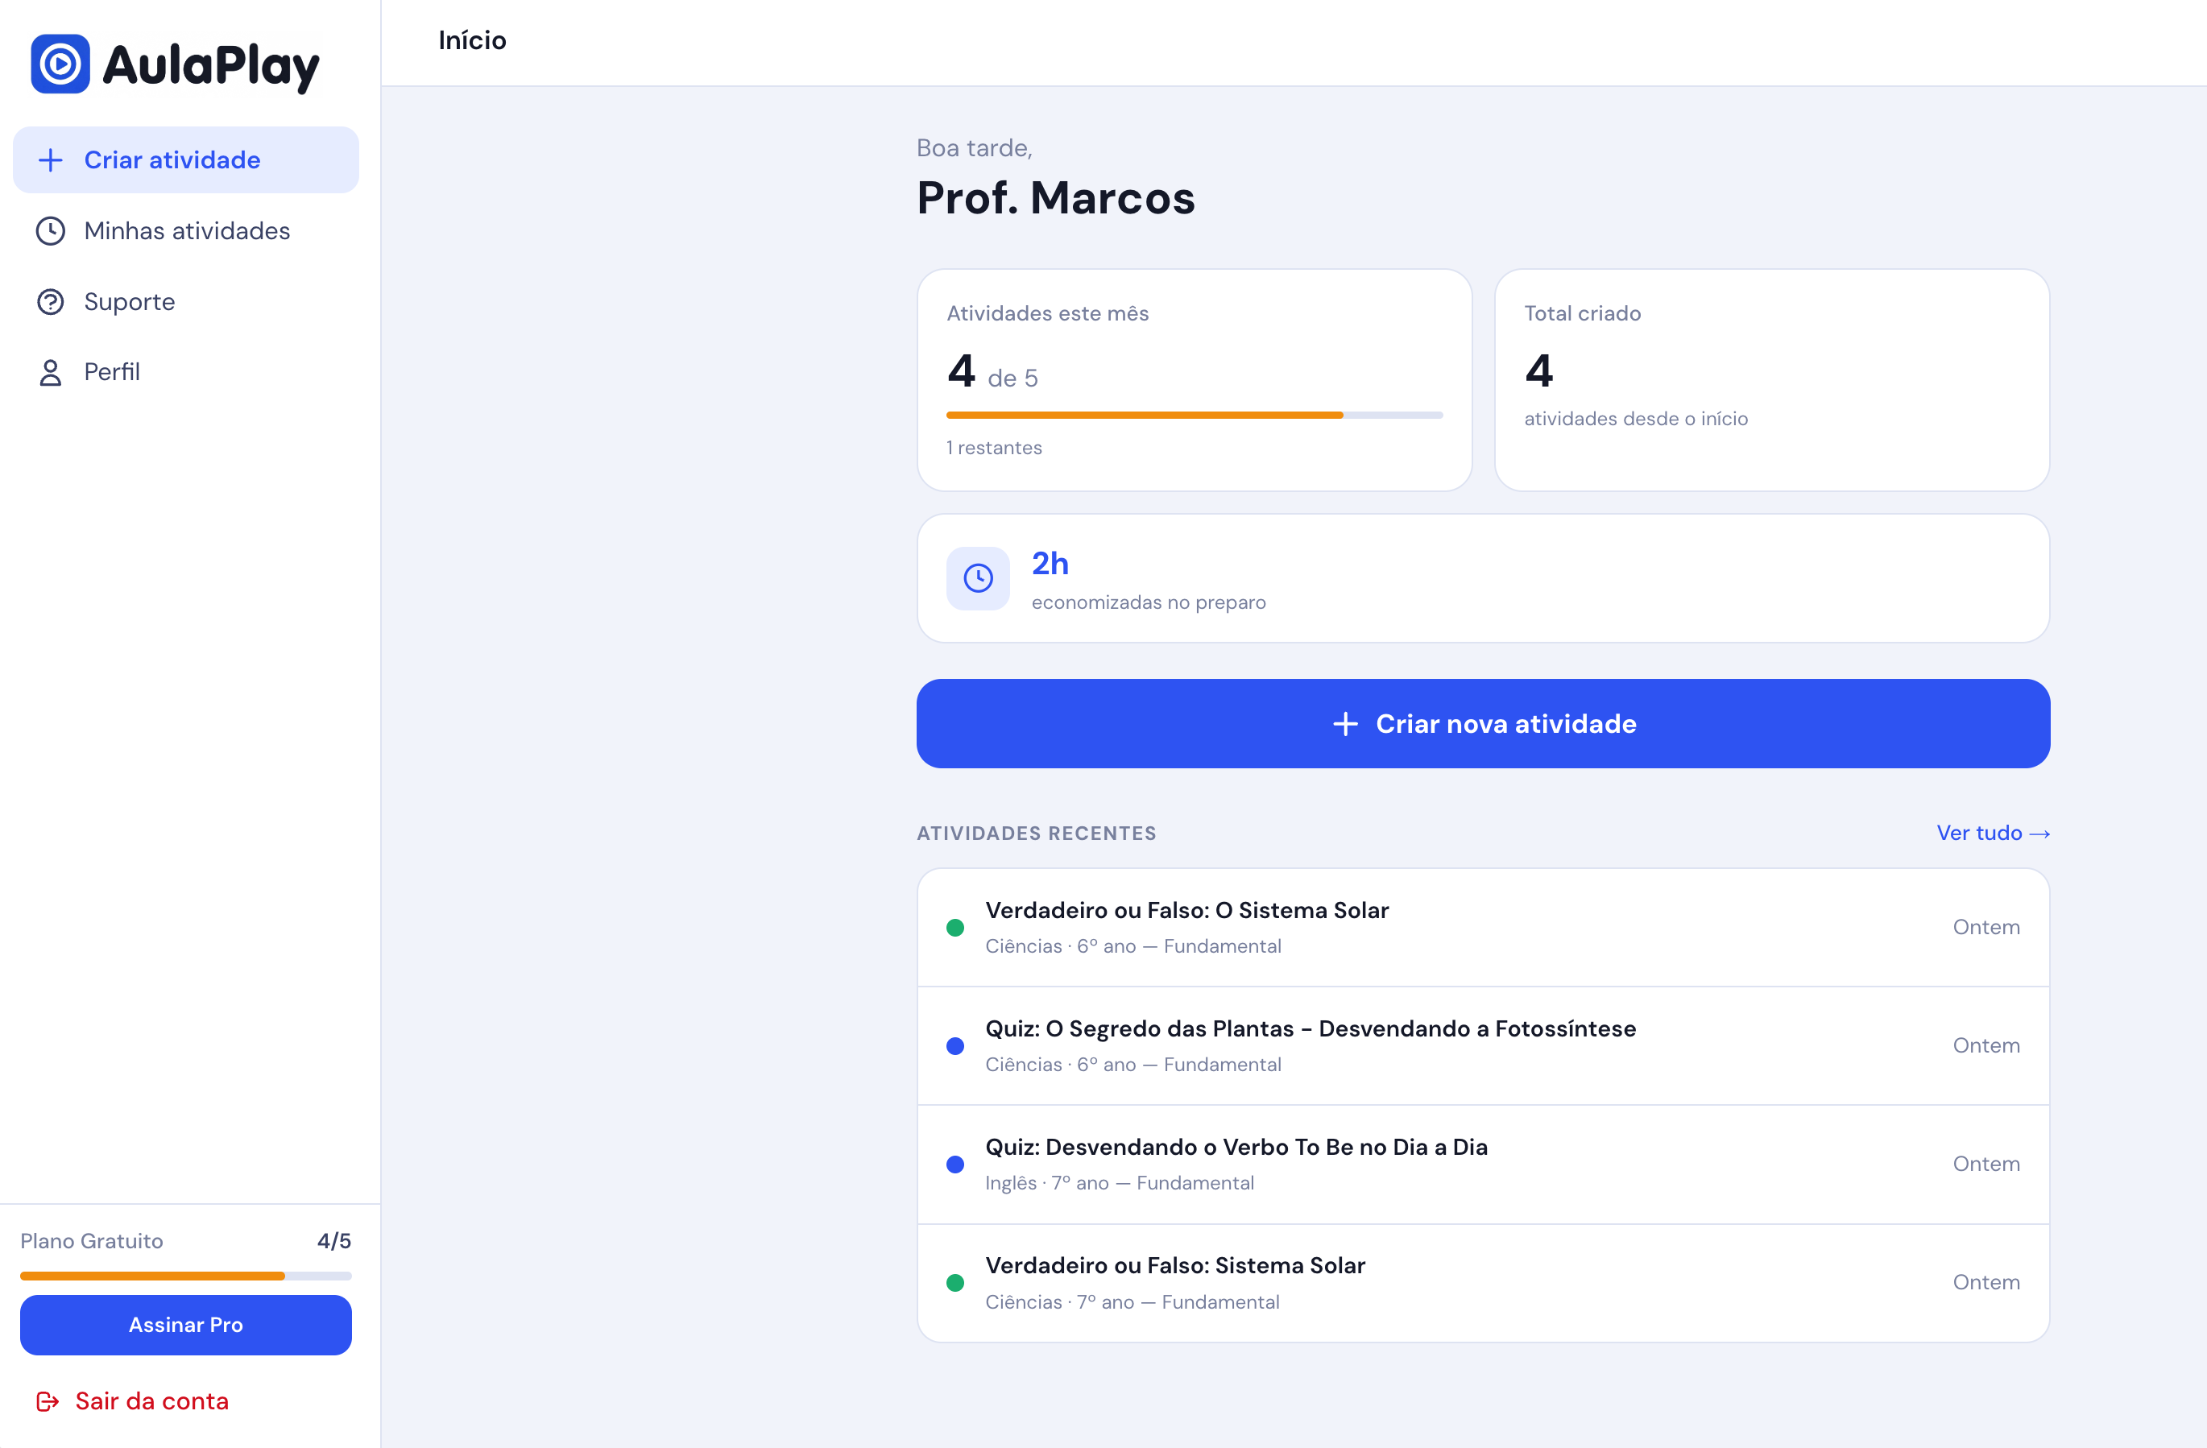Click the clock icon in 2h economizadas card
Image resolution: width=2207 pixels, height=1448 pixels.
[977, 578]
